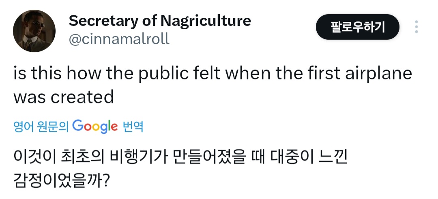Open the three-dot more options menu
Viewport: 438px width, 199px height.
click(416, 27)
